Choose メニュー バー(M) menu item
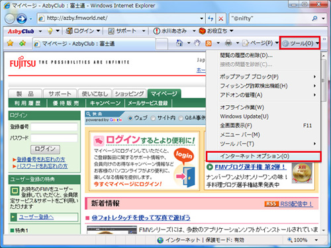This screenshot has height=248, width=331. coord(263,135)
